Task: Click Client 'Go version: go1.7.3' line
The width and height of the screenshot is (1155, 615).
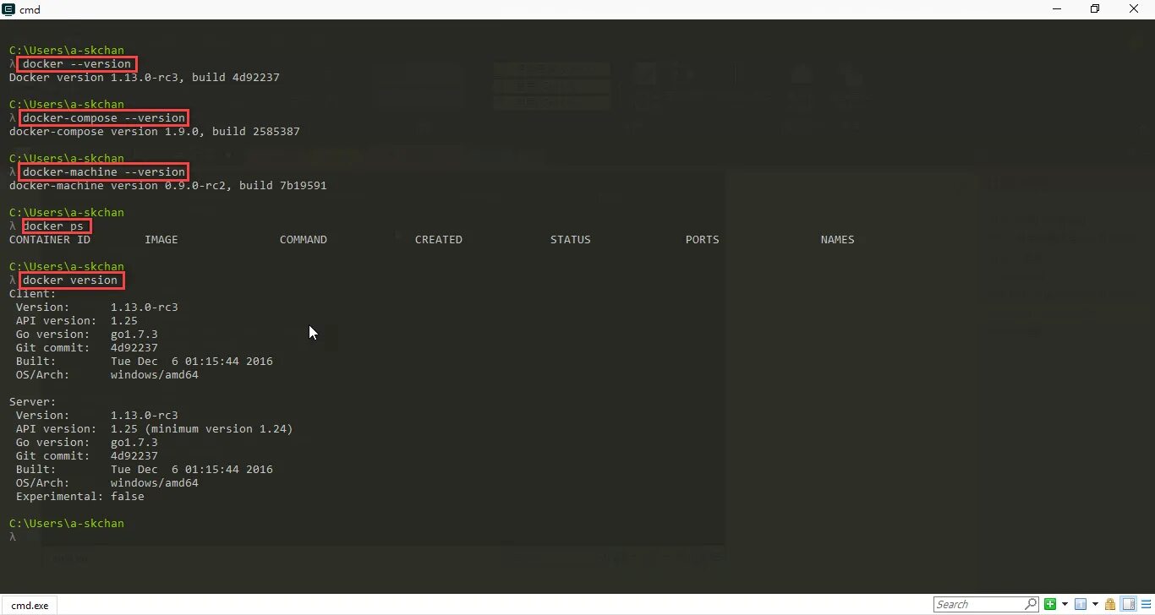Action: point(87,335)
